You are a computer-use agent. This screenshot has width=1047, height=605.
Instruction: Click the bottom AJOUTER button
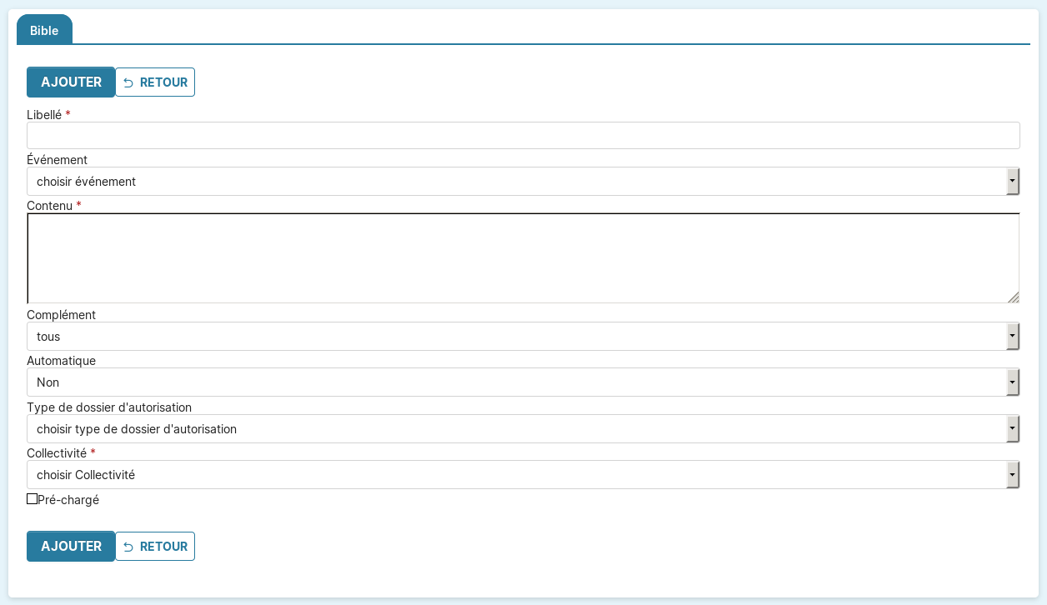tap(71, 547)
